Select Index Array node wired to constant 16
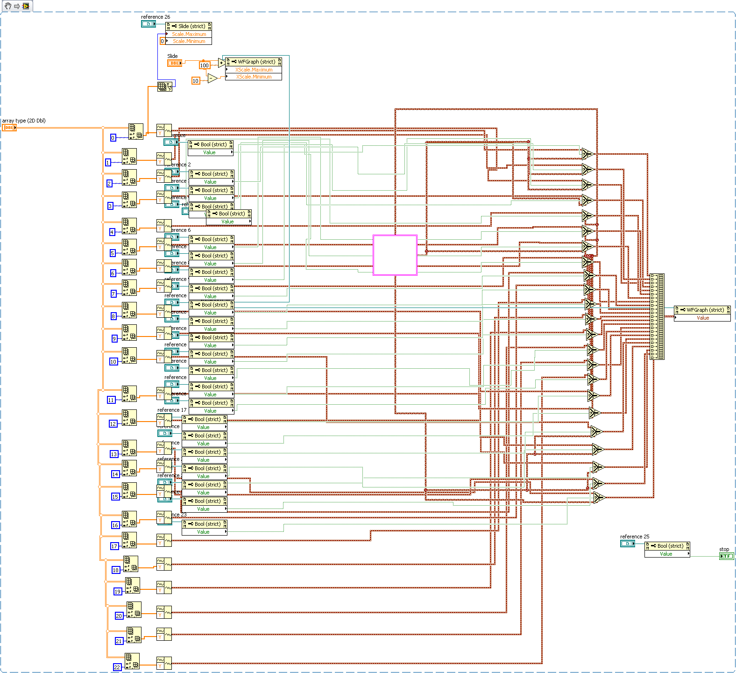The width and height of the screenshot is (736, 673). tap(129, 519)
